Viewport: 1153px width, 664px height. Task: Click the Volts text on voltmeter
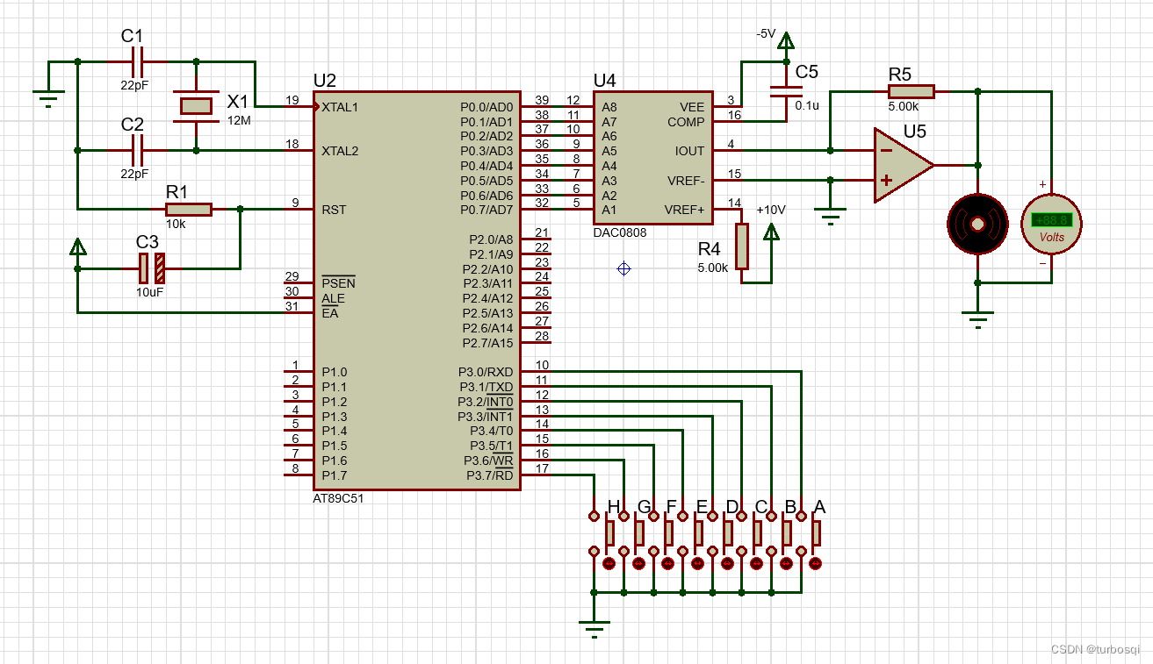click(1051, 237)
